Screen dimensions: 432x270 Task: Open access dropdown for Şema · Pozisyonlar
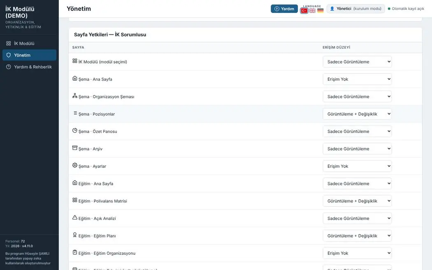(x=357, y=114)
